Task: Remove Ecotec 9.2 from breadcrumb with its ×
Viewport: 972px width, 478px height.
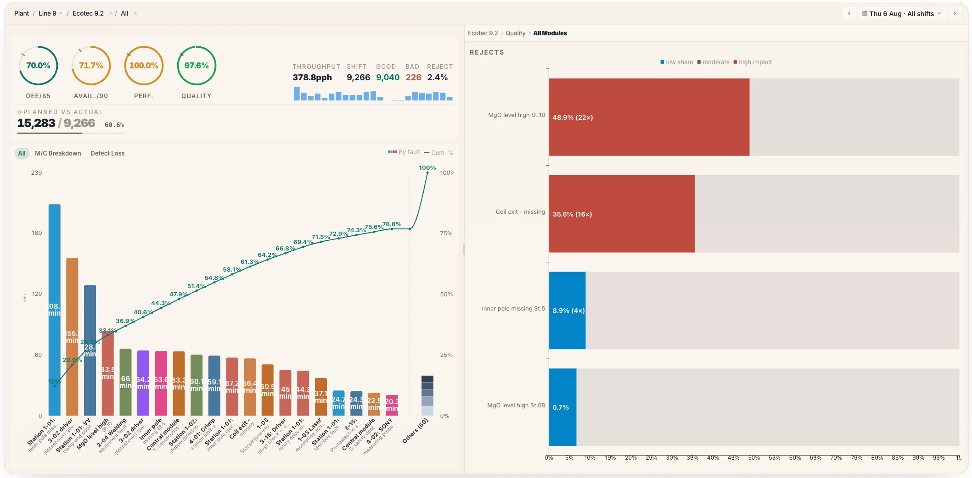Action: click(x=111, y=13)
